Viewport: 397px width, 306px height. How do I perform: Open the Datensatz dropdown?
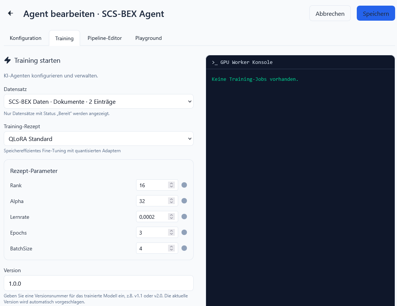coord(98,101)
